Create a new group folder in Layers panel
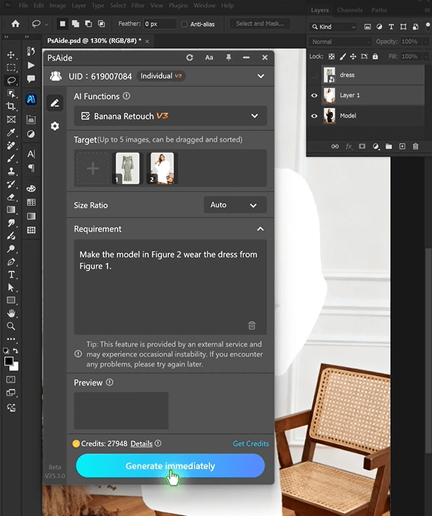This screenshot has height=516, width=432. coord(389,147)
